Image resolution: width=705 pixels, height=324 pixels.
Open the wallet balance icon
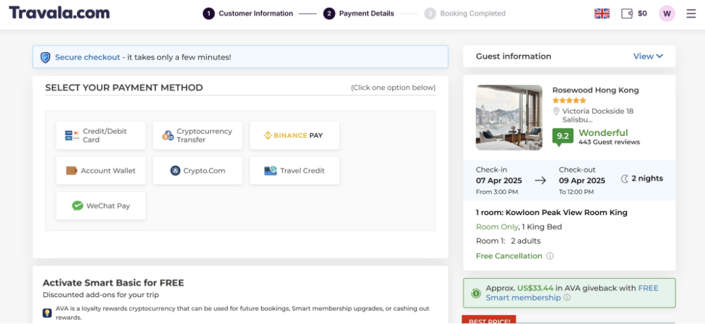(x=627, y=13)
